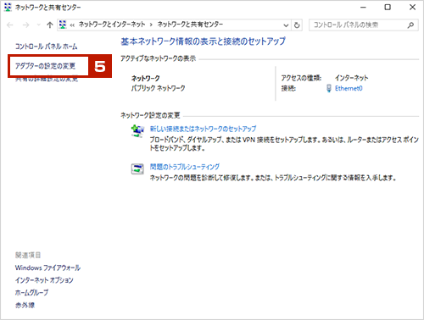Click the インターネット access type value
Image resolution: width=424 pixels, height=320 pixels.
coord(352,78)
